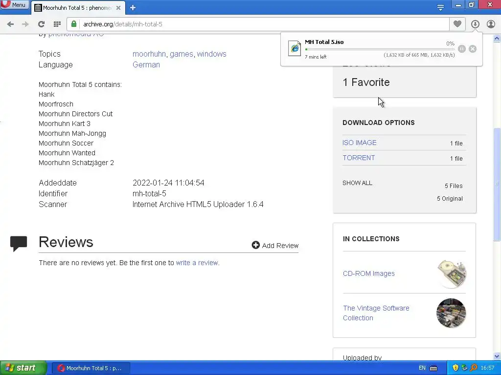Viewport: 501px width, 375px height.
Task: Click the Addeddate value 2022-01-24 11:04:54
Action: 168,183
